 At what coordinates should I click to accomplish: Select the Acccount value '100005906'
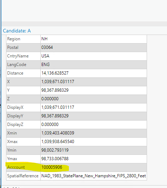(52, 167)
